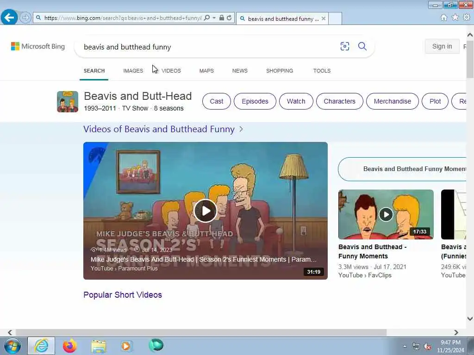
Task: Open the TOOLS menu
Action: 322,71
